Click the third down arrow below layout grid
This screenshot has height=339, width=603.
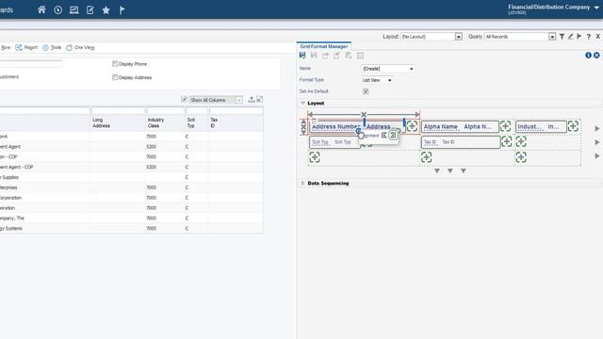click(464, 170)
